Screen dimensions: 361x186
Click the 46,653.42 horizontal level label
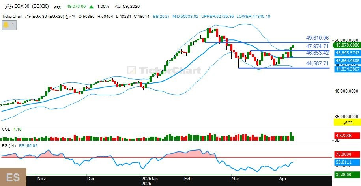tap(317, 53)
